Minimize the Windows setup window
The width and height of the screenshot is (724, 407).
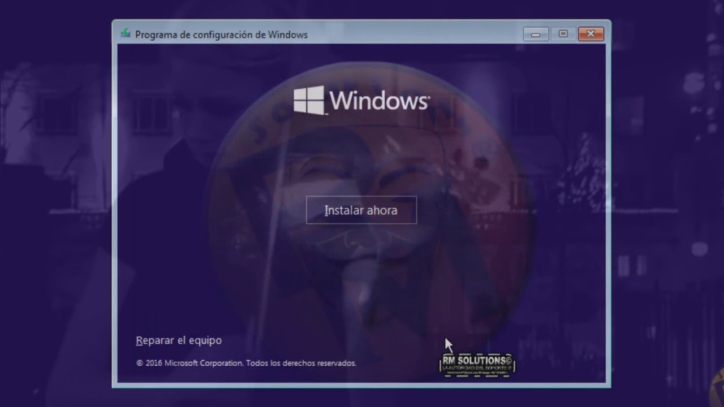point(536,34)
